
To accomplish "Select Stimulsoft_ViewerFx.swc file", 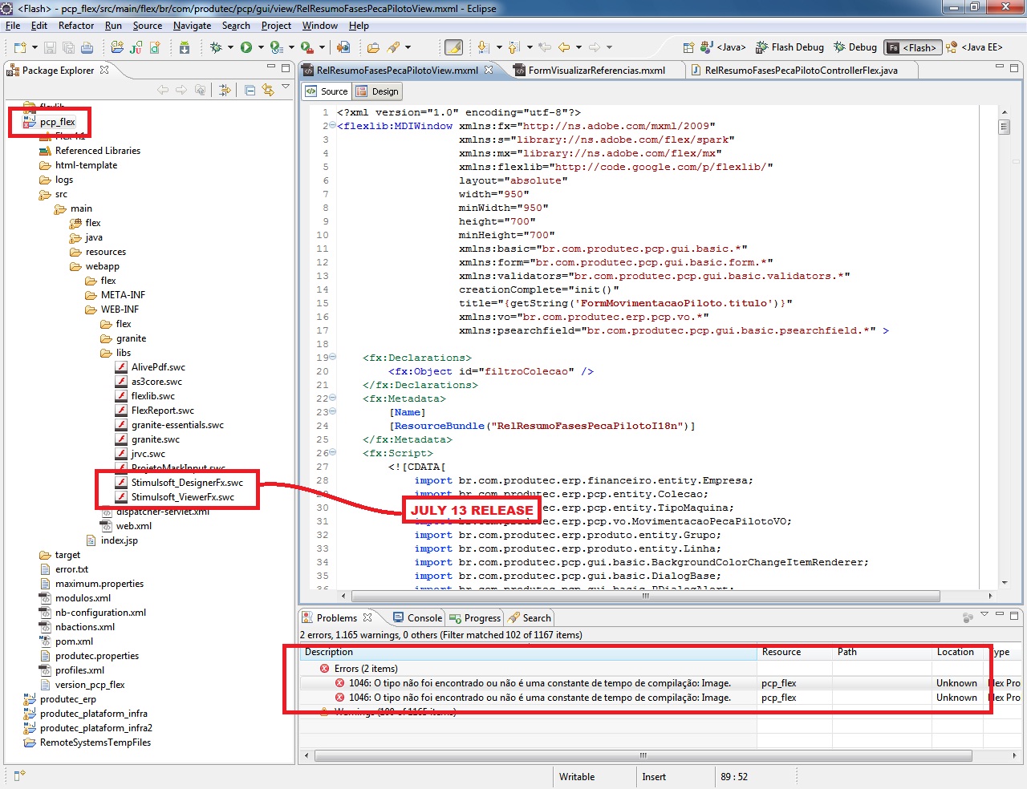I will [183, 497].
